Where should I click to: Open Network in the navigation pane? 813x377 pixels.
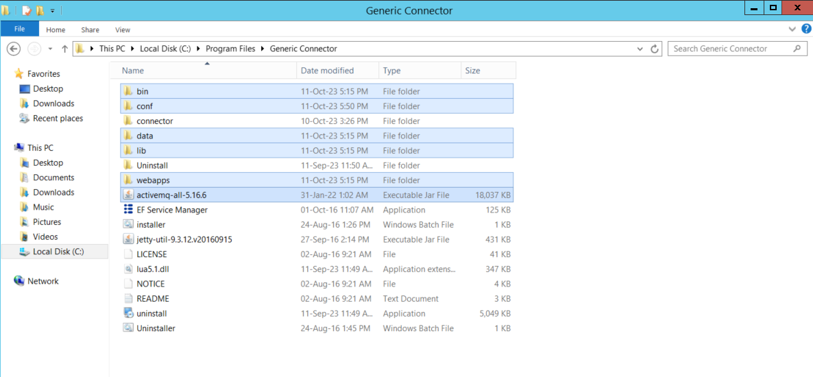43,281
